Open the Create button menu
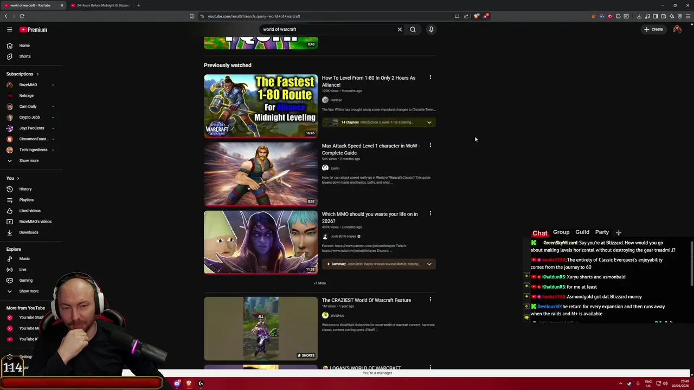 pos(653,29)
